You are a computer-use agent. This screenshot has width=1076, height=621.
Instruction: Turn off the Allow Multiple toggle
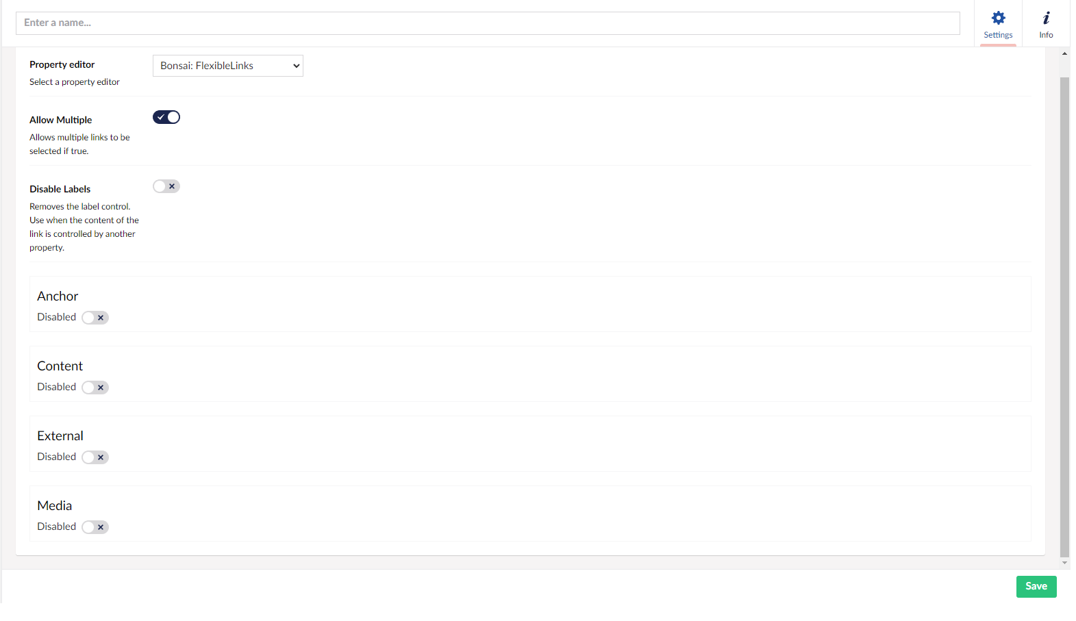pyautogui.click(x=166, y=117)
